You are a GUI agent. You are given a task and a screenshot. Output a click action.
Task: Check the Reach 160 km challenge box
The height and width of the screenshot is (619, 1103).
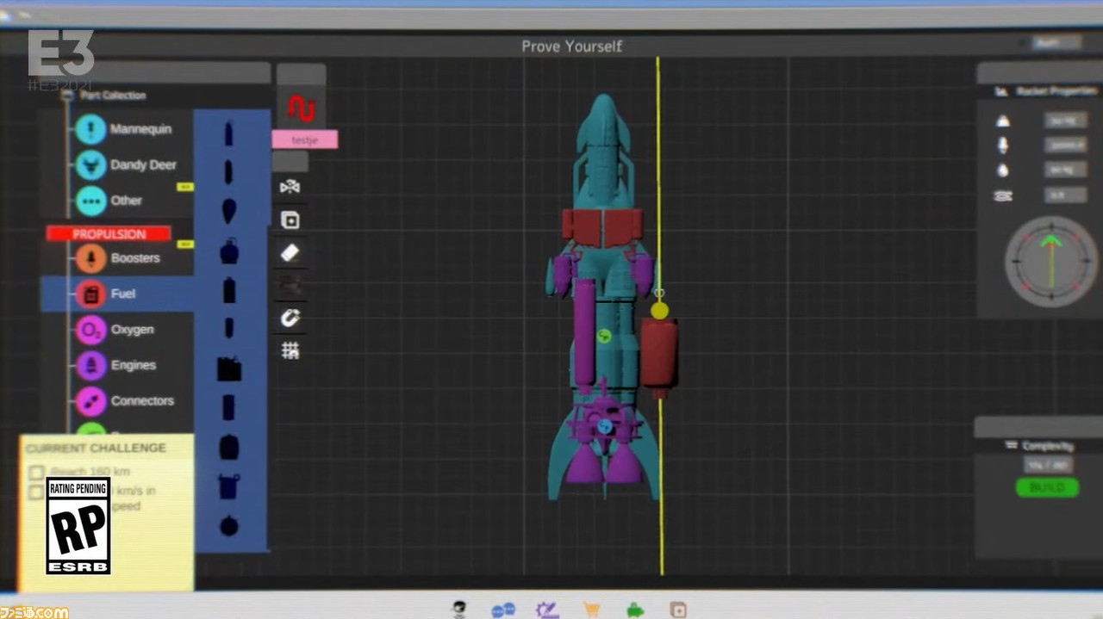coord(36,473)
